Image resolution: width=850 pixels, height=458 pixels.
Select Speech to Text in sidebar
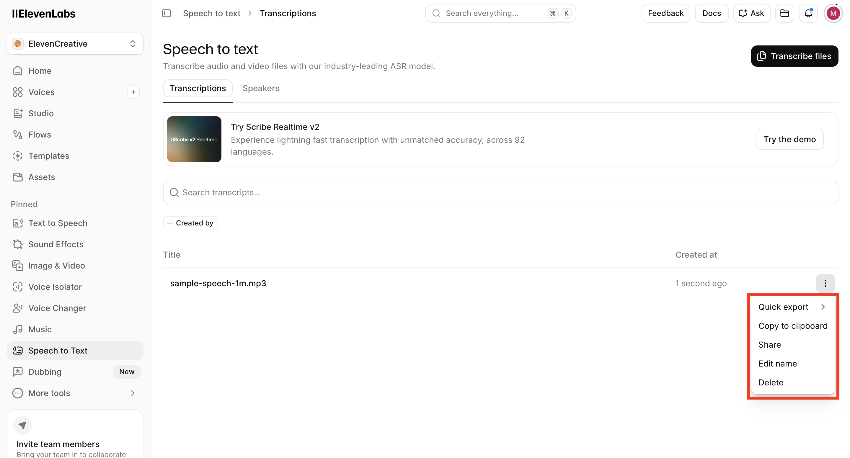click(75, 351)
